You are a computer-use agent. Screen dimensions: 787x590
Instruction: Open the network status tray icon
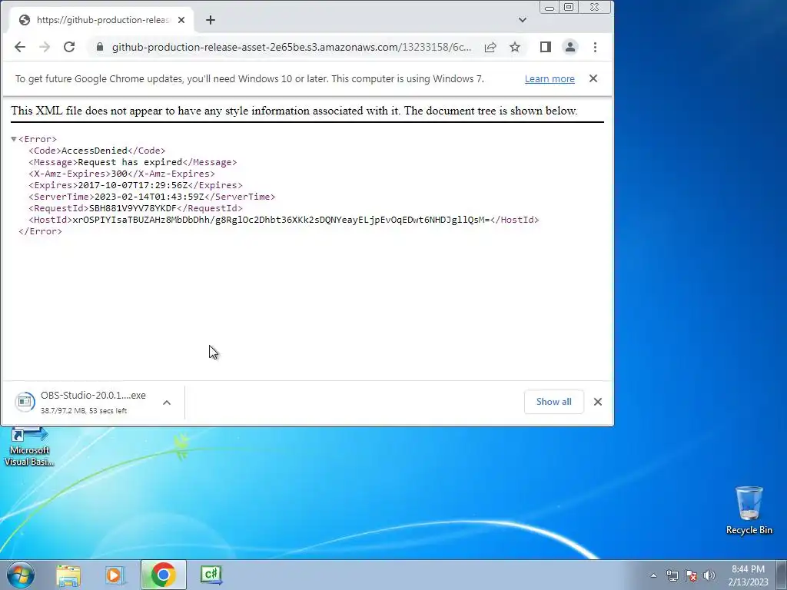coord(672,575)
